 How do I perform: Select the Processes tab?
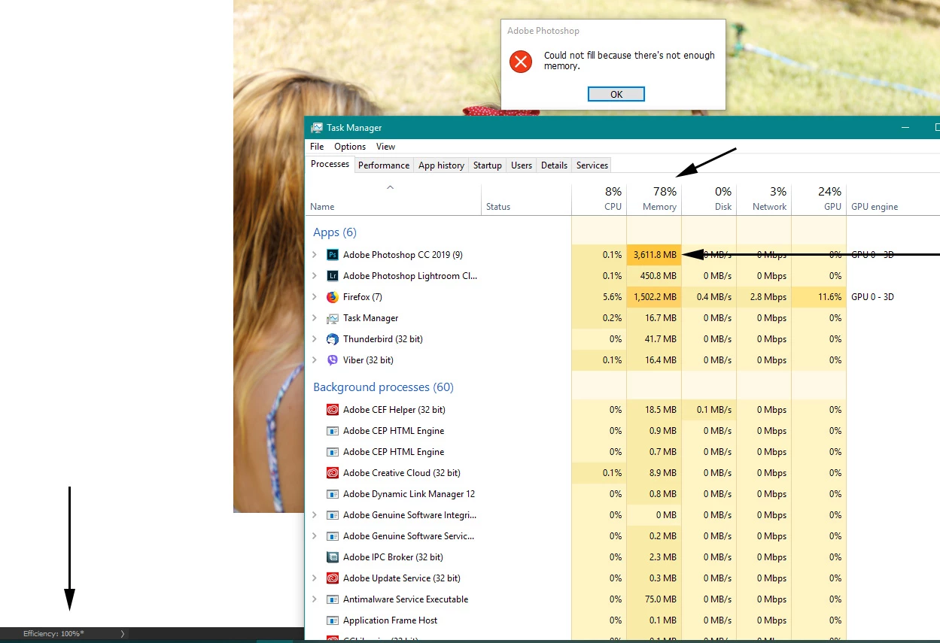coord(330,164)
